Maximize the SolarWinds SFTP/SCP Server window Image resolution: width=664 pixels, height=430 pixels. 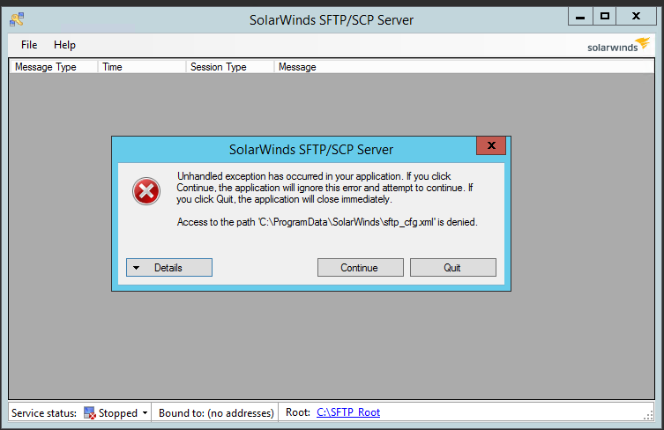[x=605, y=17]
